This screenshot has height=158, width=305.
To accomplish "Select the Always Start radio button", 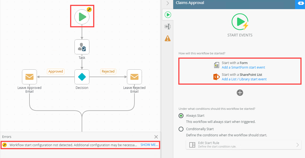I will [181, 116].
